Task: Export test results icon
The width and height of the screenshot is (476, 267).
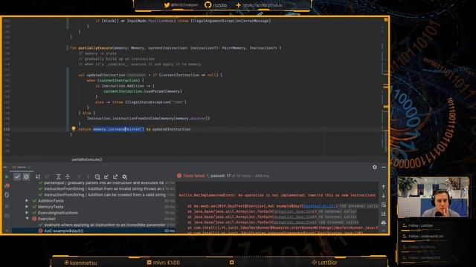Action: [115, 177]
